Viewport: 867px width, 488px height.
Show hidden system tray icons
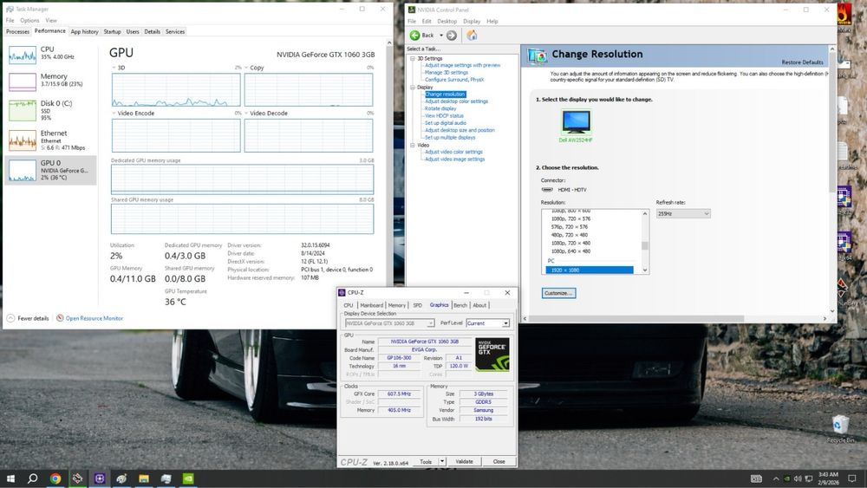tap(776, 478)
